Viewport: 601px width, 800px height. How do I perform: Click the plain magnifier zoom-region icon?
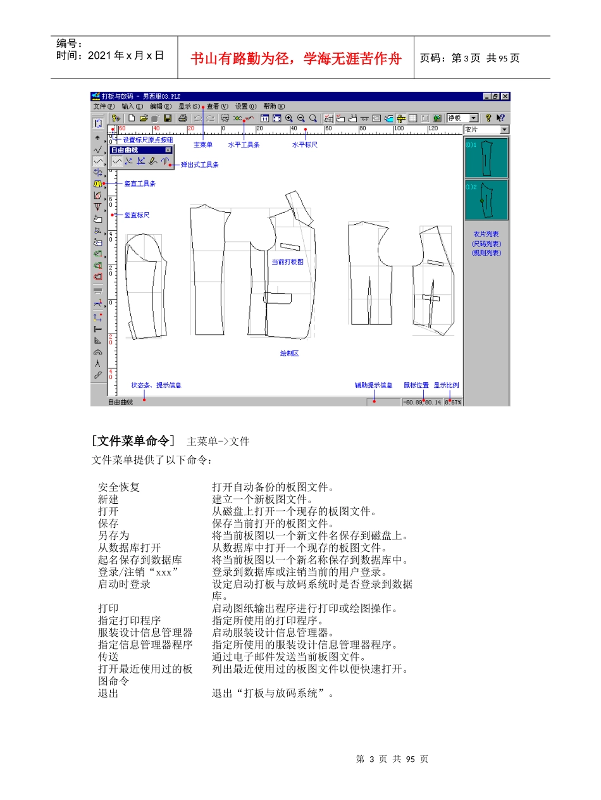pyautogui.click(x=313, y=118)
